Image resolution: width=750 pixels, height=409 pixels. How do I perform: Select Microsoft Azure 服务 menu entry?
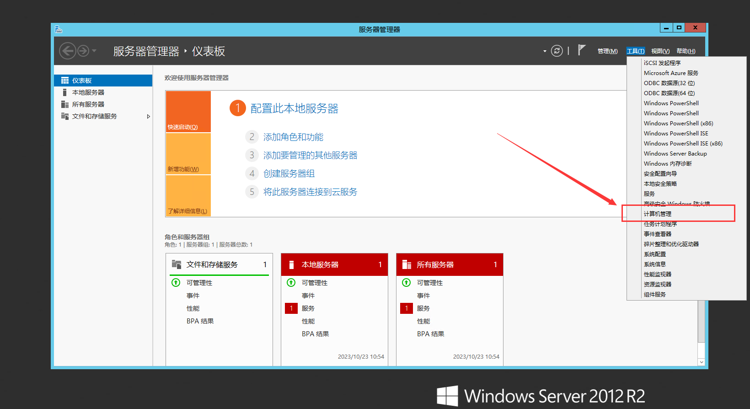tap(671, 73)
